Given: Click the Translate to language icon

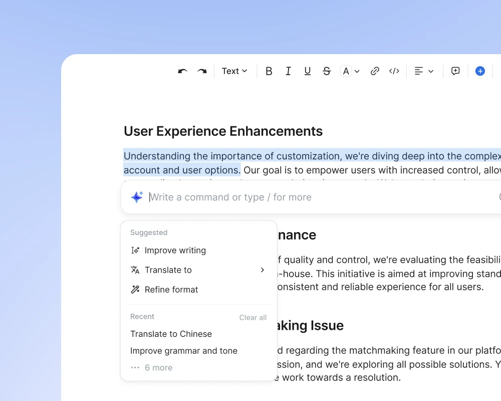Looking at the screenshot, I should 135,270.
